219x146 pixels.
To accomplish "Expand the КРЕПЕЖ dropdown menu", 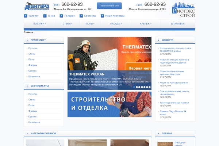I will click(146, 24).
